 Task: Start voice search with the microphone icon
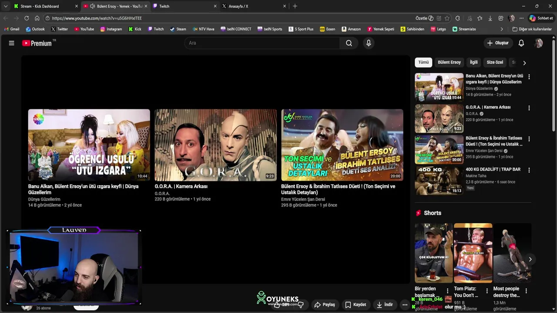[369, 43]
